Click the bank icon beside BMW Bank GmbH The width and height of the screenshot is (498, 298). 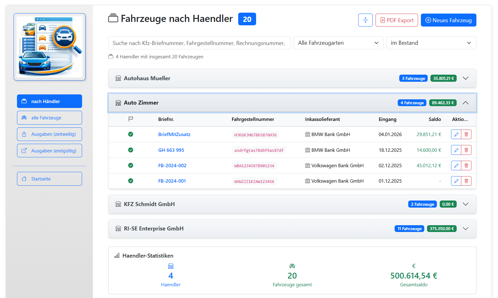307,134
